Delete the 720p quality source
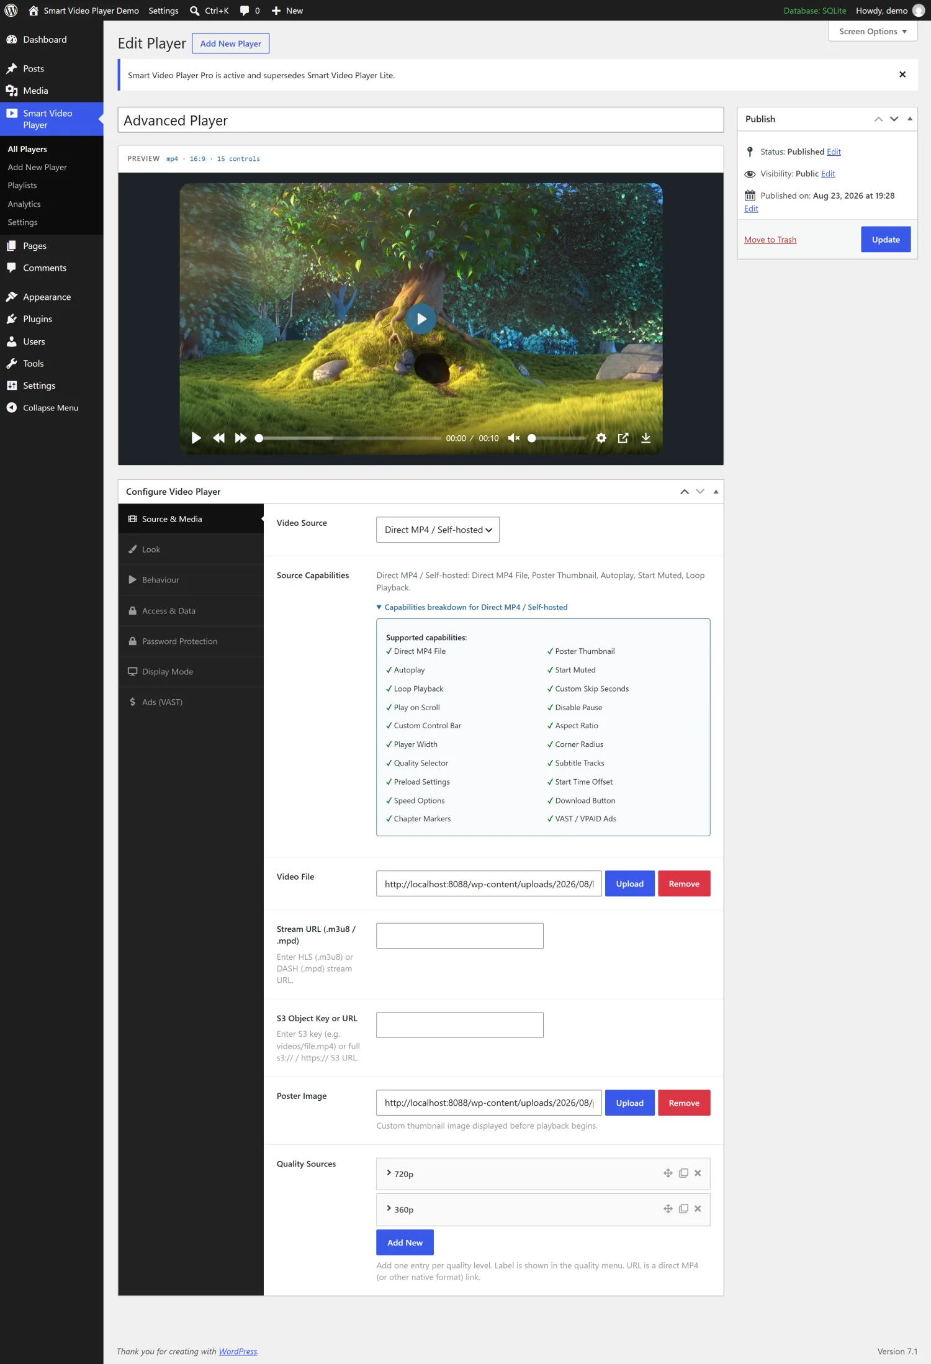931x1364 pixels. (698, 1173)
